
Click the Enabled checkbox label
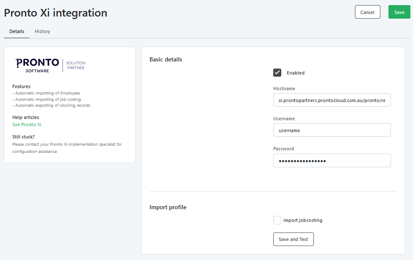click(x=296, y=73)
